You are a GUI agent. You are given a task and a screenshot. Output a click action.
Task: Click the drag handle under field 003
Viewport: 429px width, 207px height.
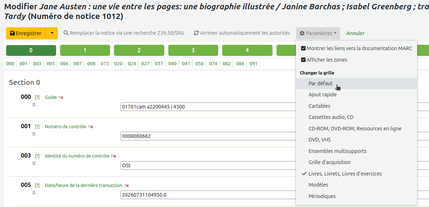[34, 163]
